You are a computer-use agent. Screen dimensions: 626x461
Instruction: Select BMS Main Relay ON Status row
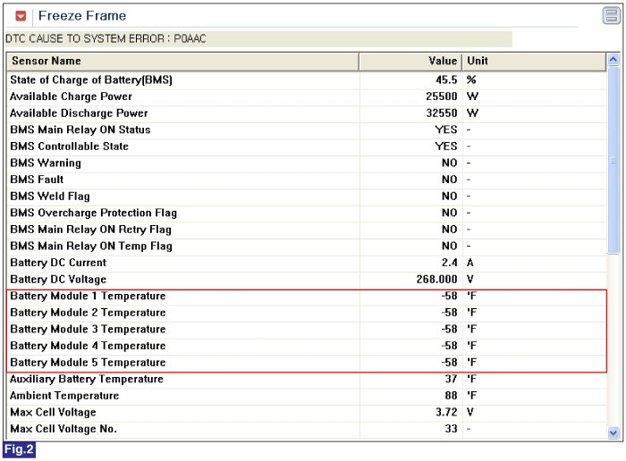pyautogui.click(x=307, y=130)
